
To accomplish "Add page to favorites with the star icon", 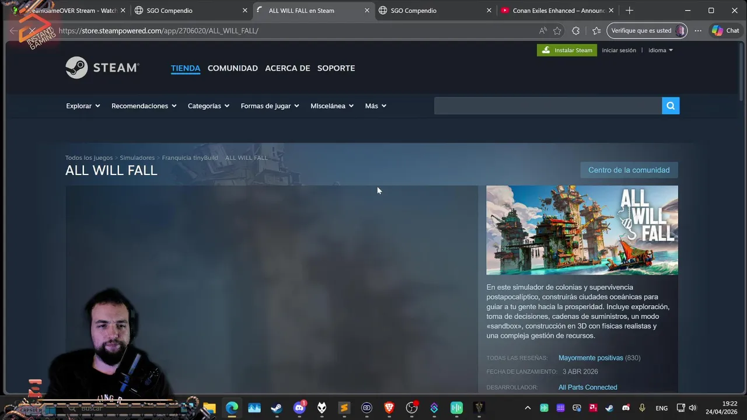I will (557, 30).
